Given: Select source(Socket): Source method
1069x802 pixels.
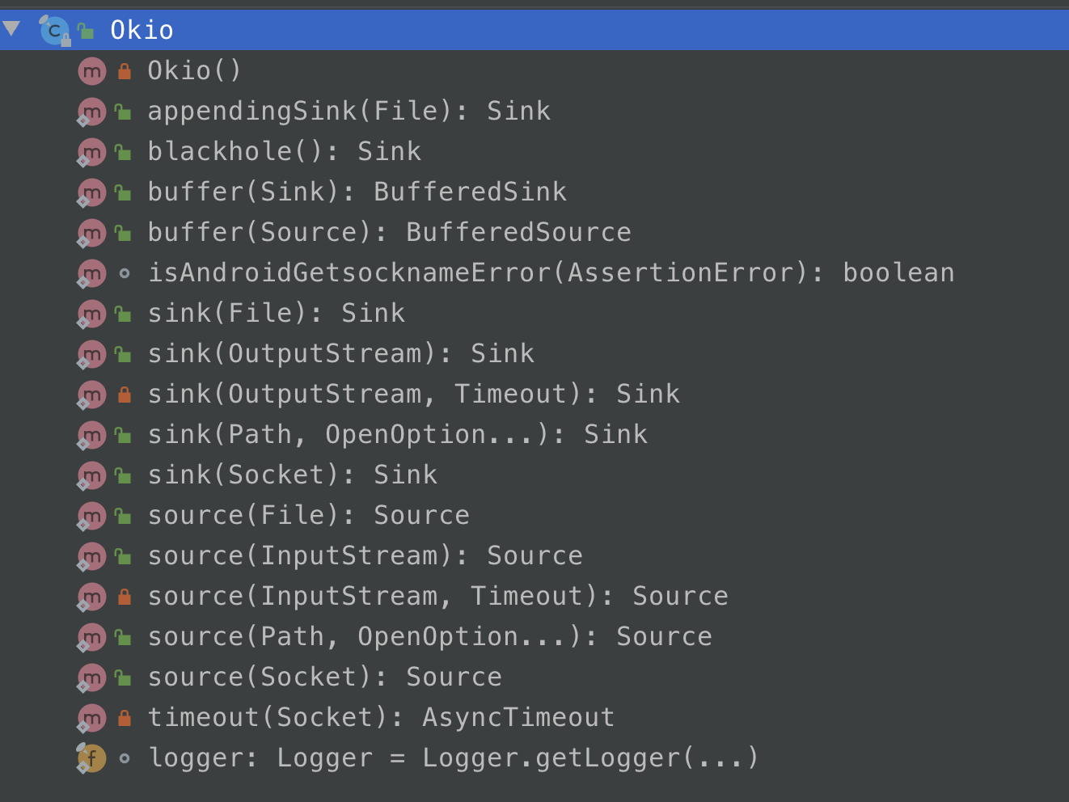Looking at the screenshot, I should tap(324, 677).
